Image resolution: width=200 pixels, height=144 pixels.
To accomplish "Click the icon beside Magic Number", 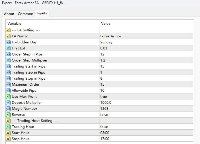I will coord(8,109).
